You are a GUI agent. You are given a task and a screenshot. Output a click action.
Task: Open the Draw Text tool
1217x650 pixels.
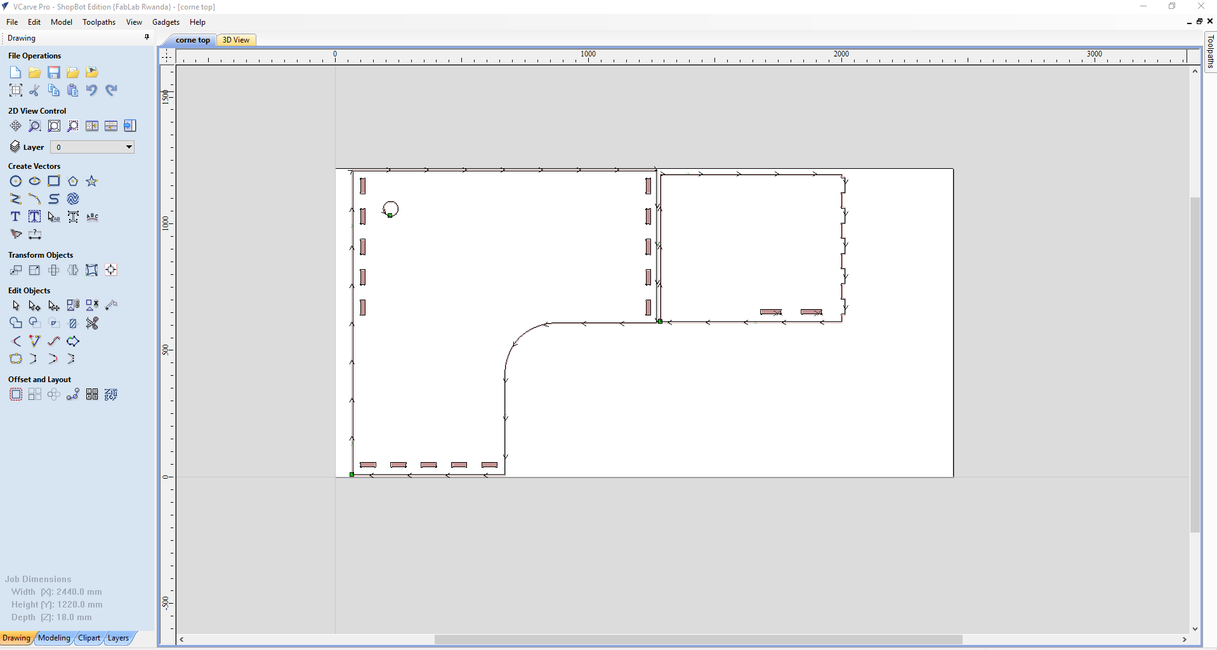pyautogui.click(x=15, y=216)
